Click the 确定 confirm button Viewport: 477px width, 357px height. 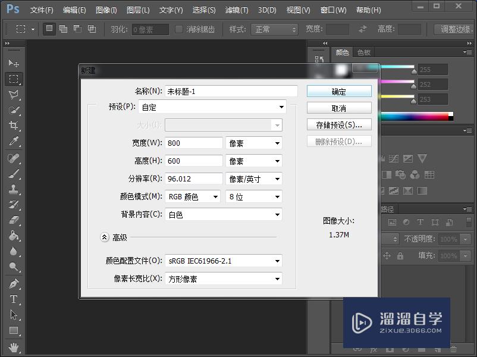pos(339,91)
